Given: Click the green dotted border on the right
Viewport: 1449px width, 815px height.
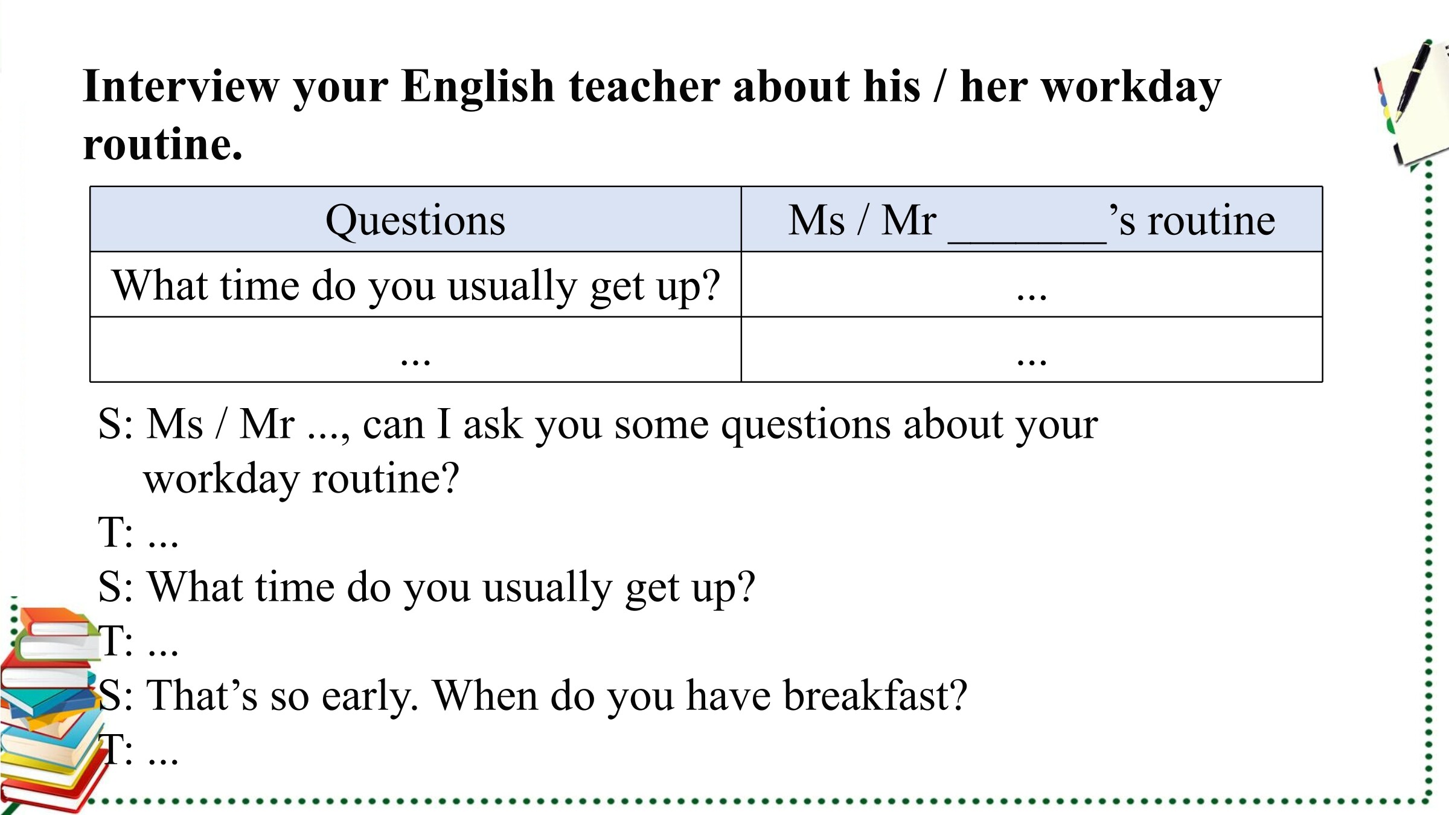Looking at the screenshot, I should tap(1428, 483).
